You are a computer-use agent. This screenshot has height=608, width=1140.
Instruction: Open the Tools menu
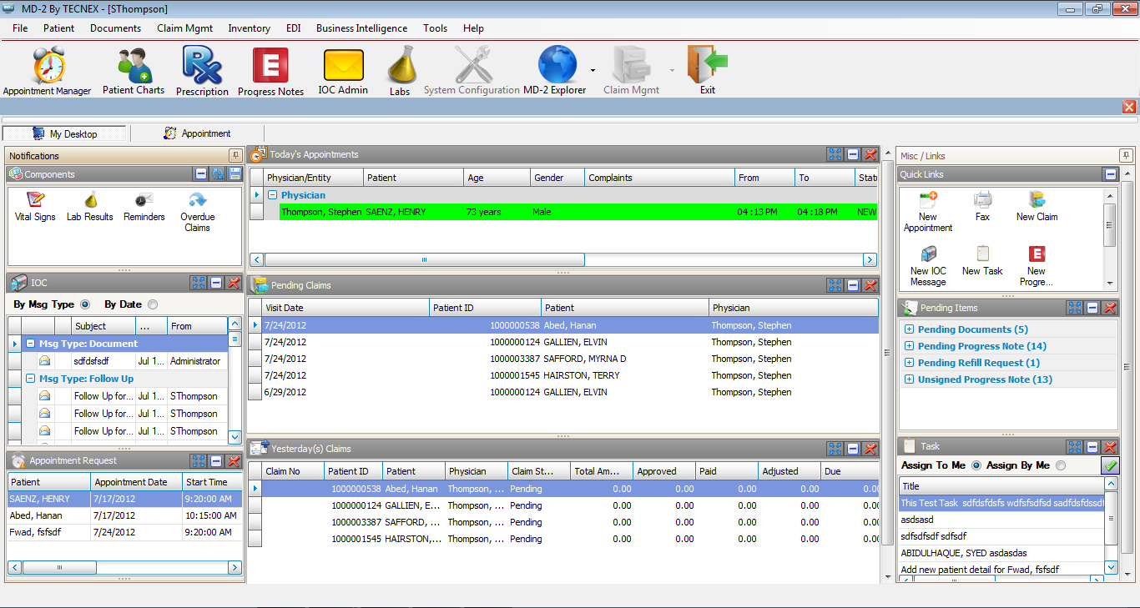click(435, 28)
